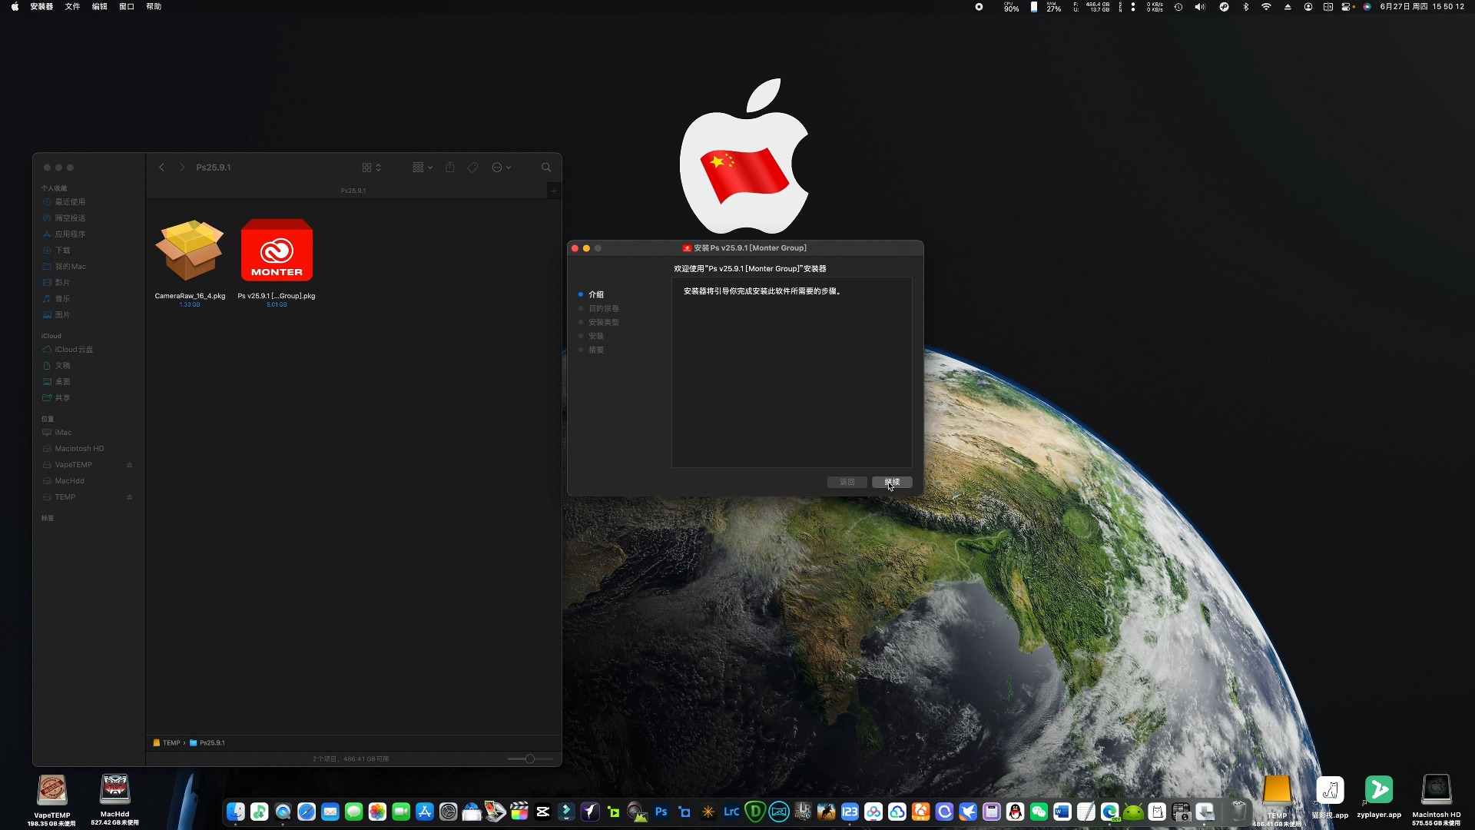This screenshot has height=830, width=1475.
Task: Click Finder search icon
Action: point(546,168)
